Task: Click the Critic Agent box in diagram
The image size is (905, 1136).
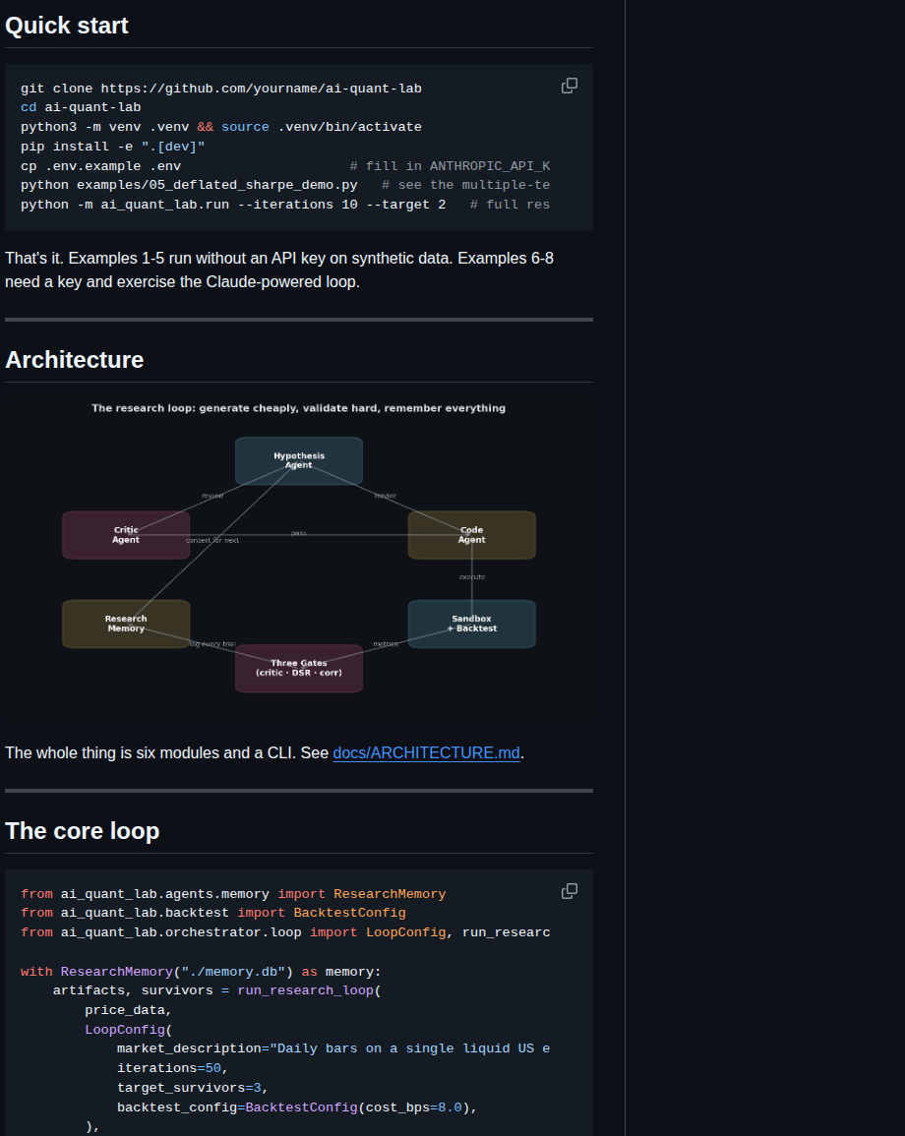Action: click(x=126, y=535)
